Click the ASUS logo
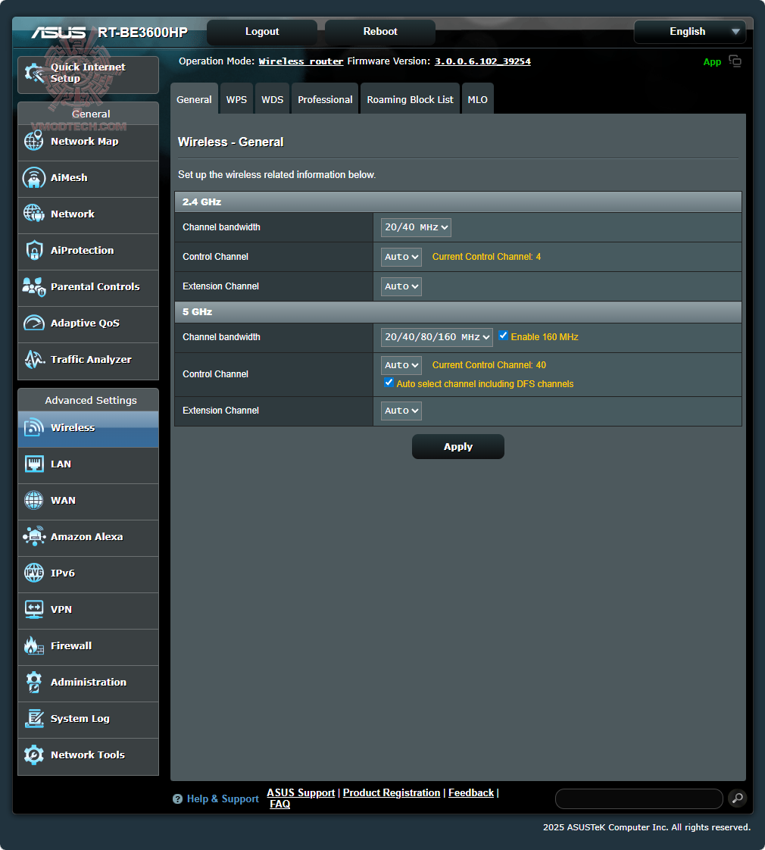The width and height of the screenshot is (765, 850). pyautogui.click(x=58, y=33)
